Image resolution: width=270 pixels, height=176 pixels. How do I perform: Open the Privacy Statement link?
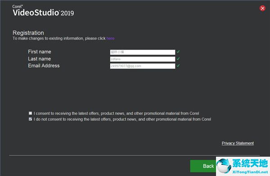click(x=238, y=143)
